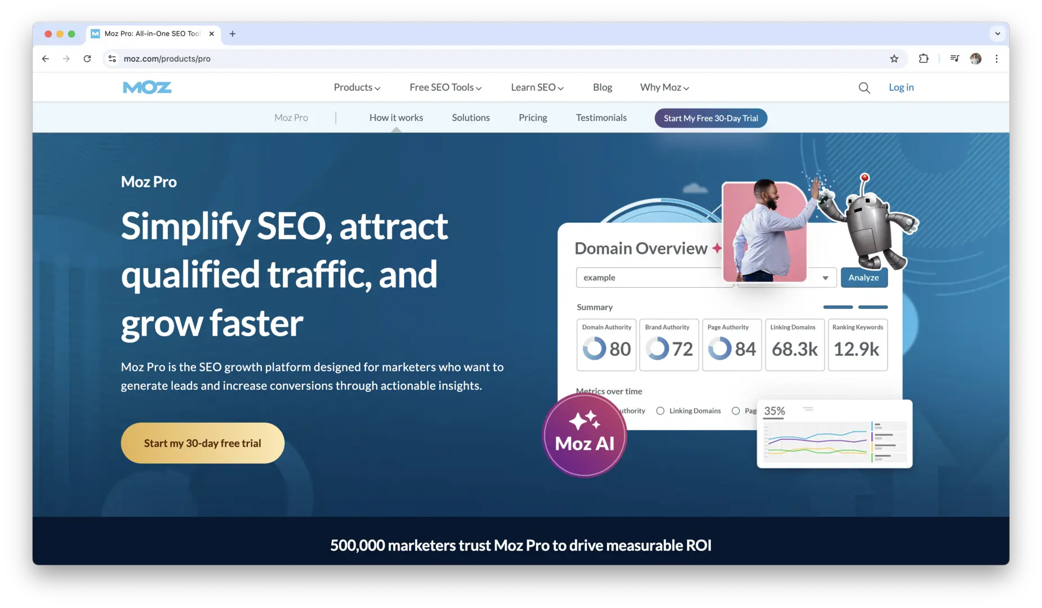
Task: Click the Moz Pro subnav label
Action: [291, 118]
